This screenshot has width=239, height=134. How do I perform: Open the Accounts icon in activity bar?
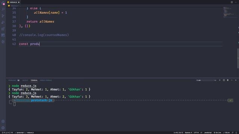click(3, 121)
